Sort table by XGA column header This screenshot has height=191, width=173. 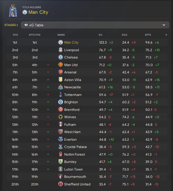[x=124, y=35]
